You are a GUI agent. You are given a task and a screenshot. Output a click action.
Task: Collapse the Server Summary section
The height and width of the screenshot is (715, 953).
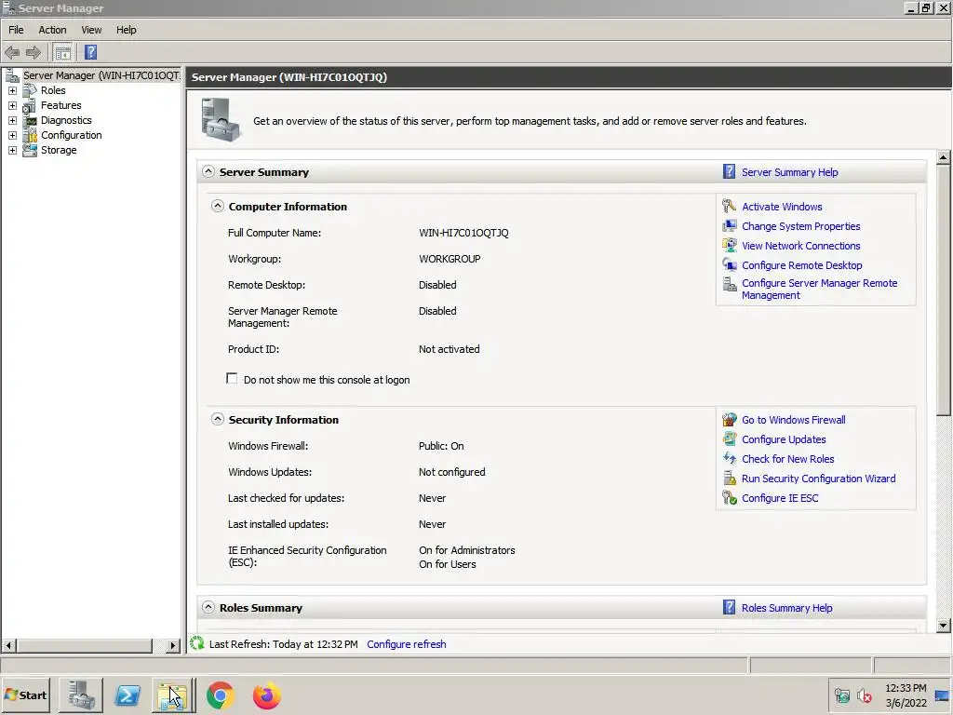(x=208, y=171)
